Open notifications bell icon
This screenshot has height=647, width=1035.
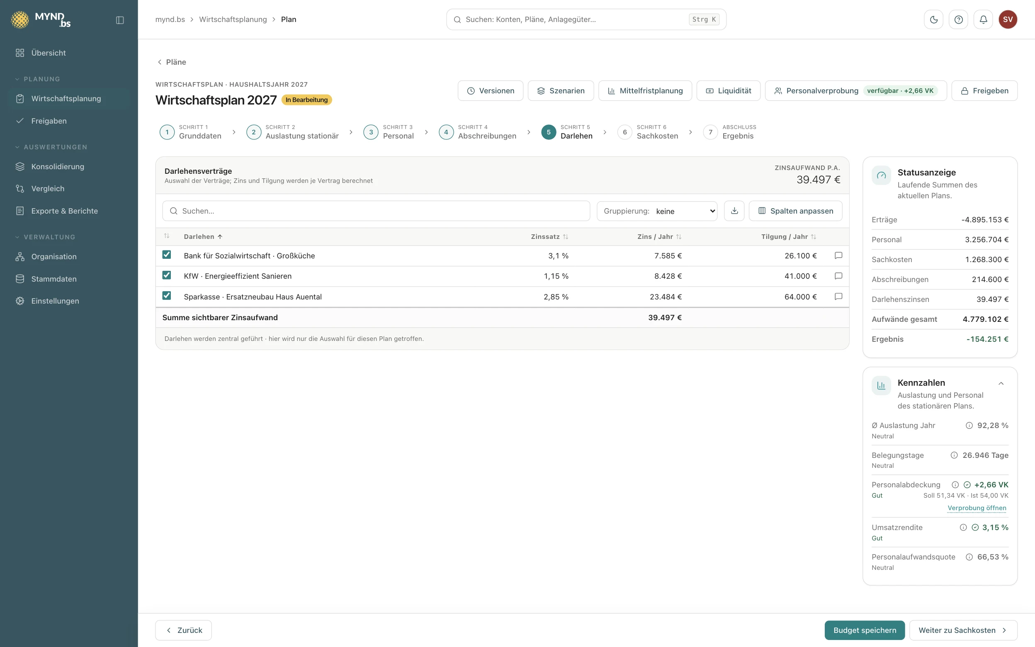pos(983,19)
